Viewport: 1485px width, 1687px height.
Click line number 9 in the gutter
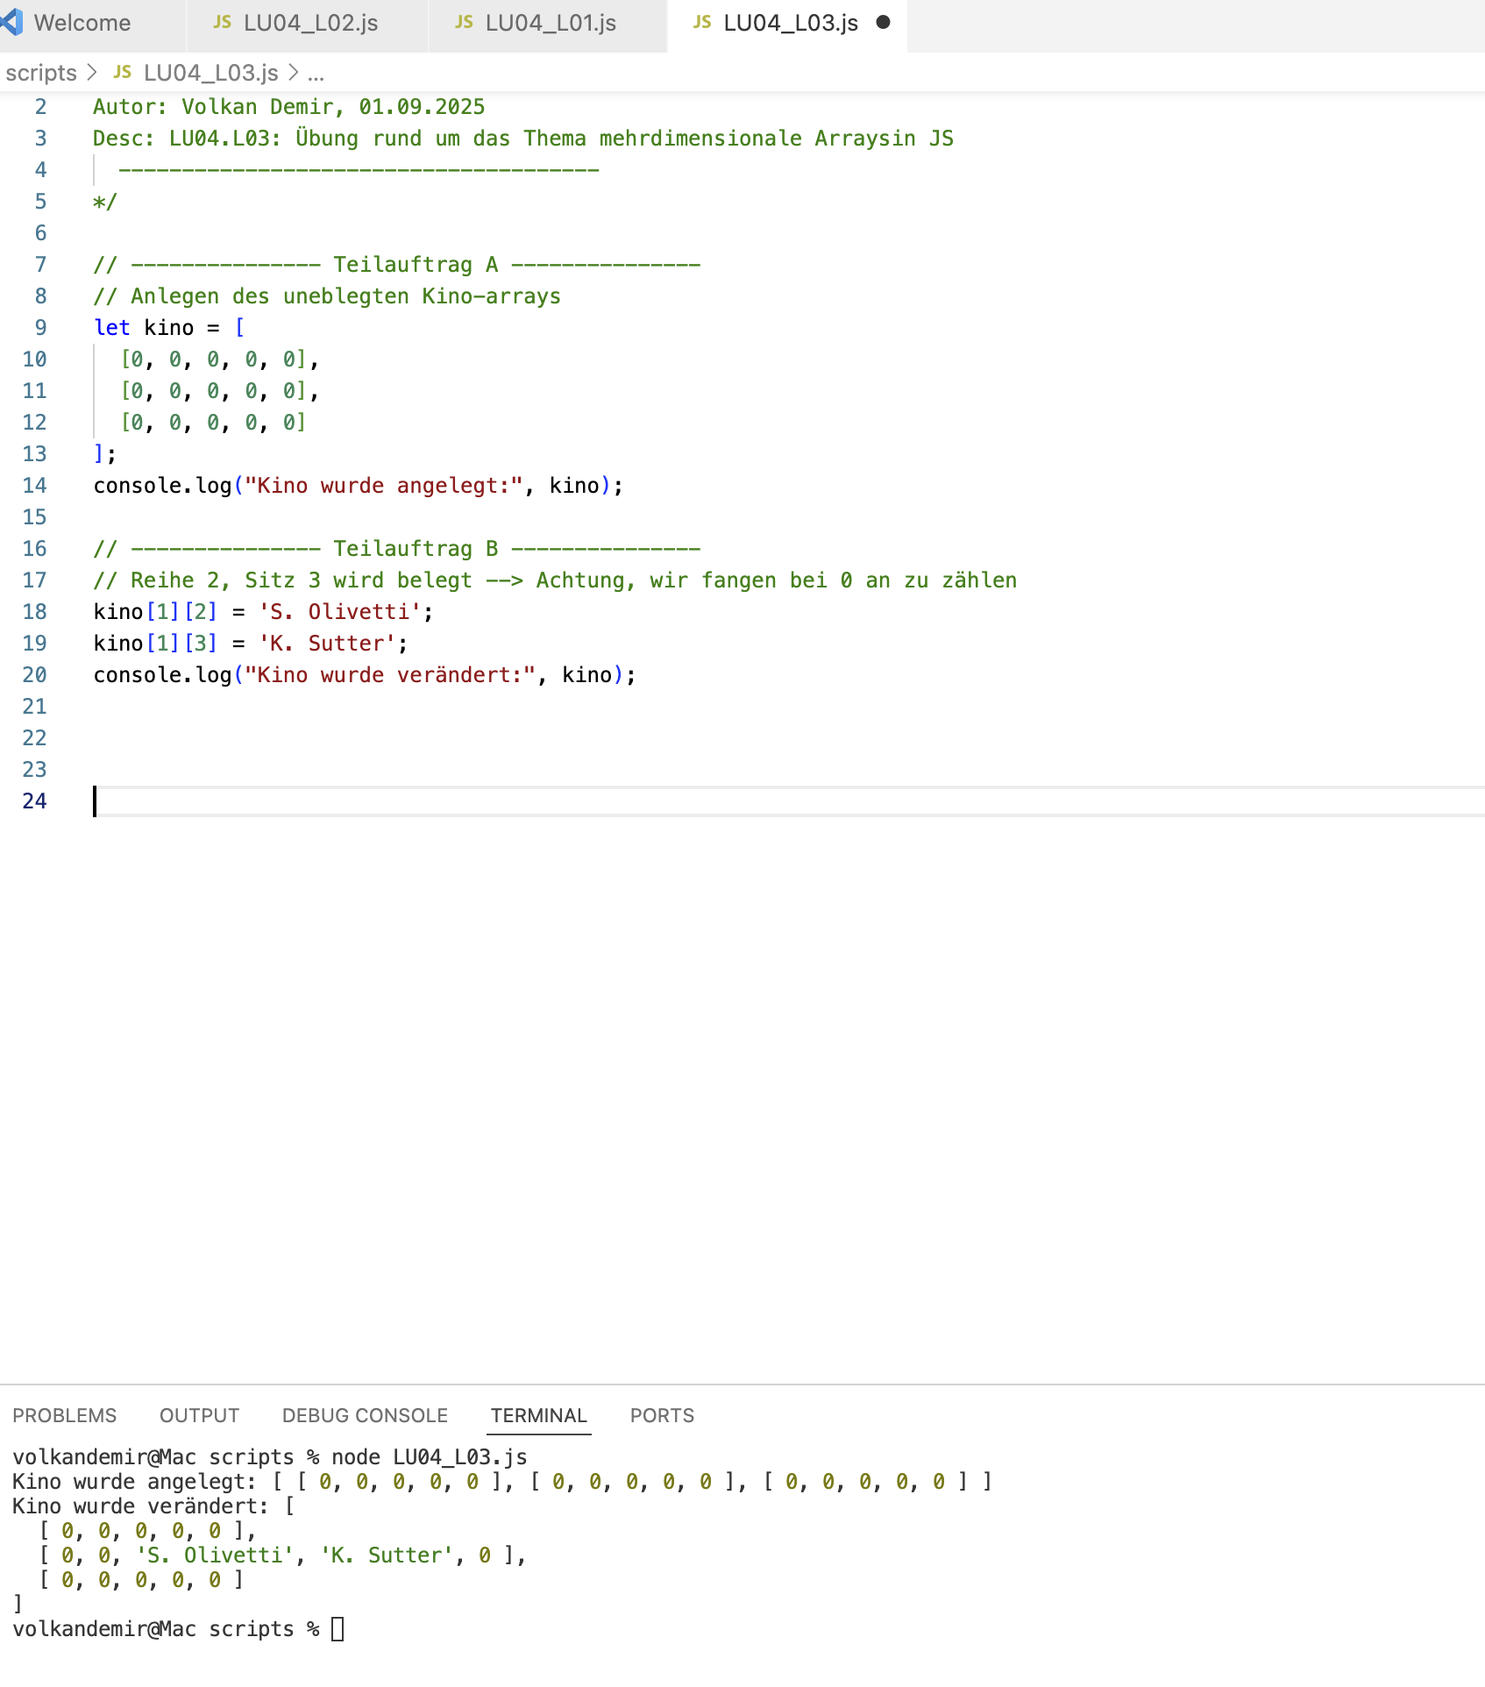[40, 327]
